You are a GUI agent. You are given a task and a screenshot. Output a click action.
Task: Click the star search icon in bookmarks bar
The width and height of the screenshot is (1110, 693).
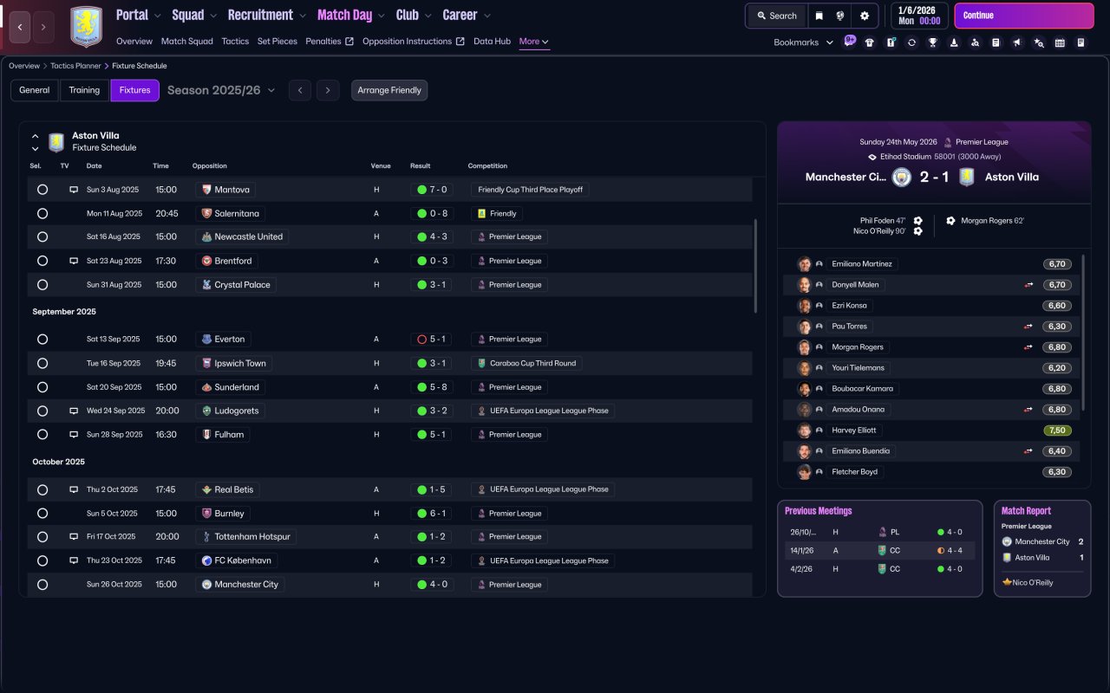click(x=1038, y=42)
